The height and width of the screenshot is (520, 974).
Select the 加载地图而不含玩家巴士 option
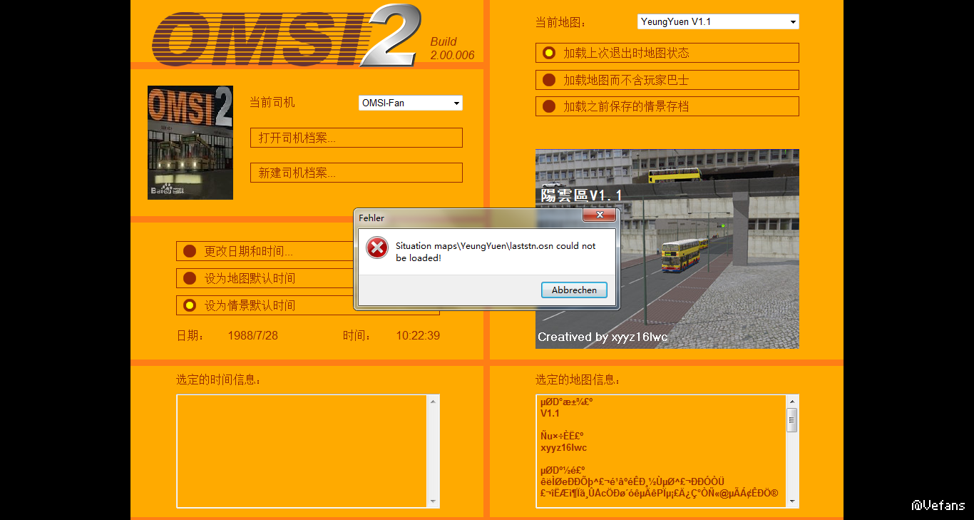[x=667, y=80]
